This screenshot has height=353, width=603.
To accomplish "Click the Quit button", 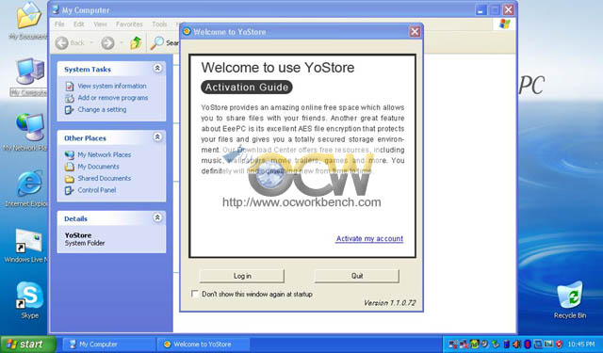I will pyautogui.click(x=357, y=276).
